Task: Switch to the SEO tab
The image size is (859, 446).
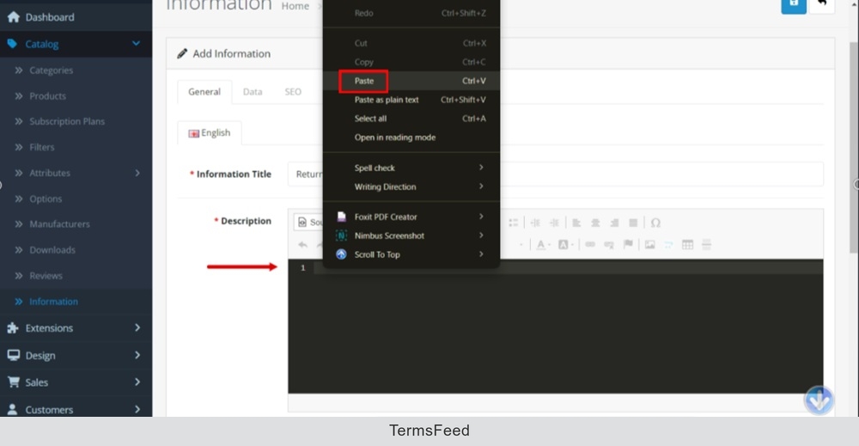Action: 293,91
